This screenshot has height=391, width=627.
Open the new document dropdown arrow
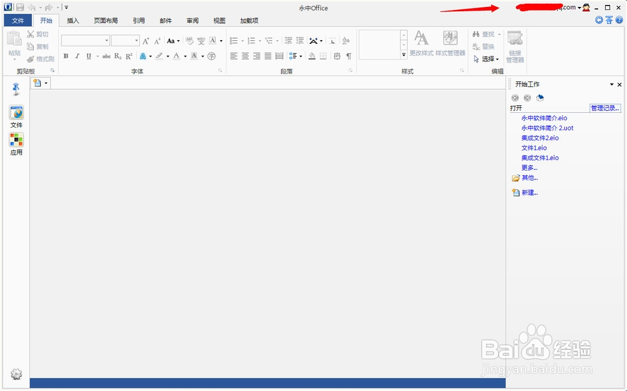[x=46, y=83]
